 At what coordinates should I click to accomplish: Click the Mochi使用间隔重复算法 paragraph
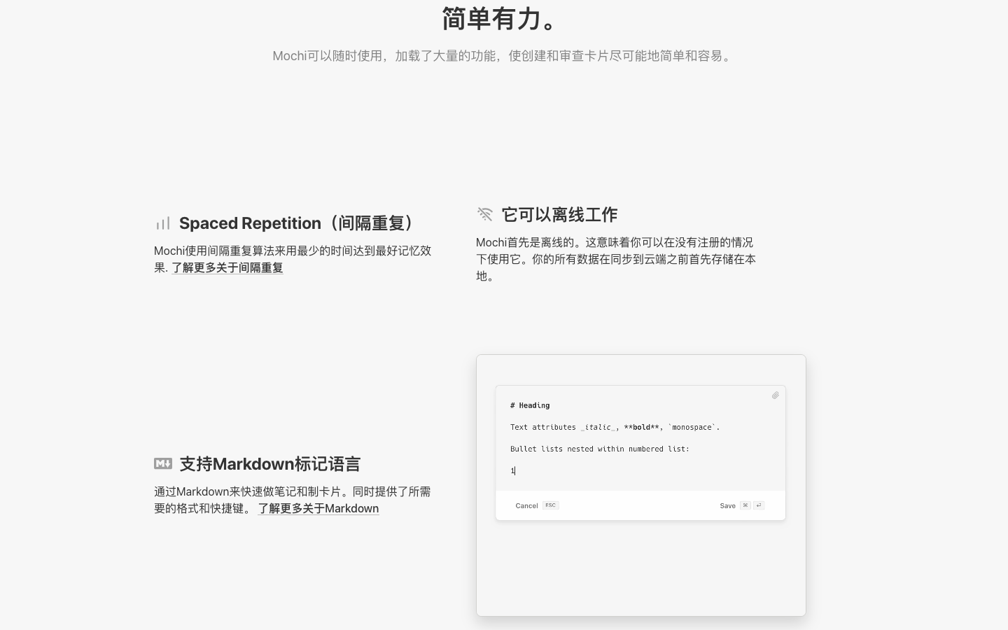(x=293, y=259)
